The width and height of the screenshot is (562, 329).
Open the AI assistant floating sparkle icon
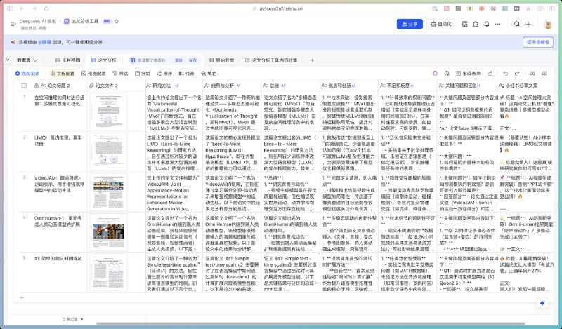point(542,303)
